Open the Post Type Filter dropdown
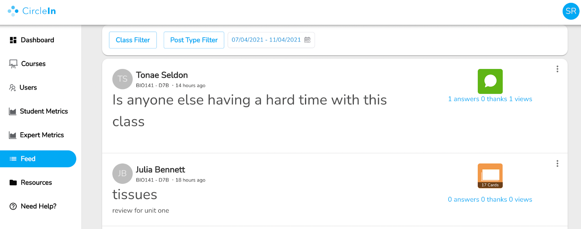581x229 pixels. (x=194, y=40)
